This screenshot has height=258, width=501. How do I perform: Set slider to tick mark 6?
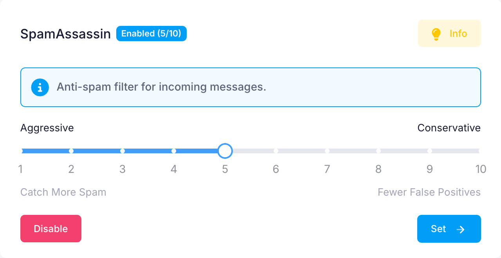coord(276,151)
